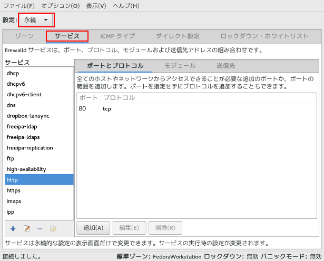Screen dimensions: 324x261
Task: Open the ヘルプ(H) menu
Action: tap(126, 6)
